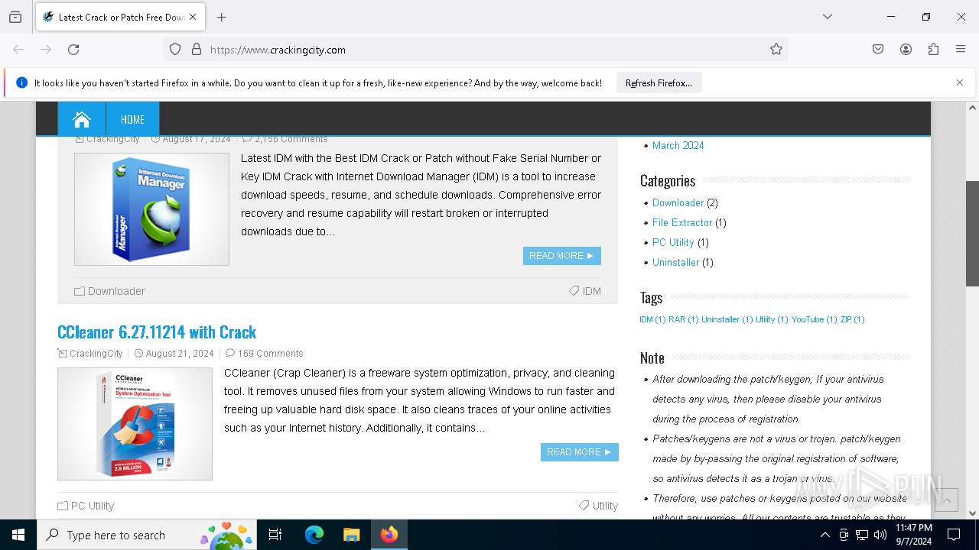Screen dimensions: 979x550
Task: Bookmark this page with star icon
Action: (776, 50)
